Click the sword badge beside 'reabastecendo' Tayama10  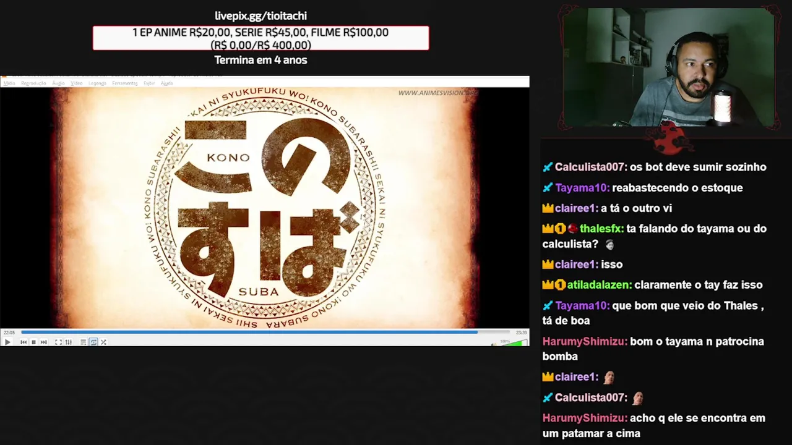pos(548,188)
